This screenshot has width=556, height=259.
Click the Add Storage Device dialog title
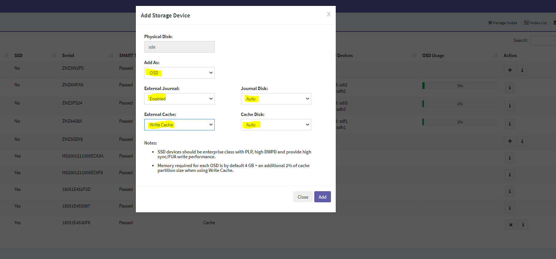click(165, 16)
